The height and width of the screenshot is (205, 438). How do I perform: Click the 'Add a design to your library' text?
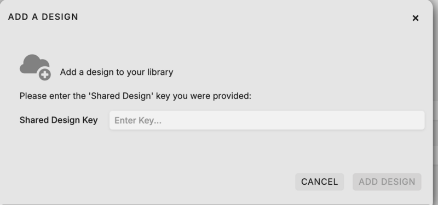117,72
